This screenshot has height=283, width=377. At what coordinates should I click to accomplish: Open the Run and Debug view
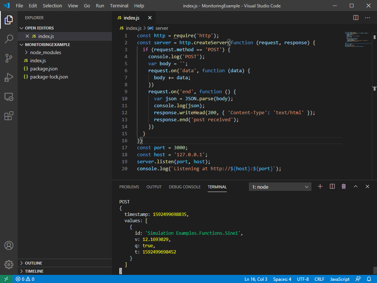click(9, 77)
